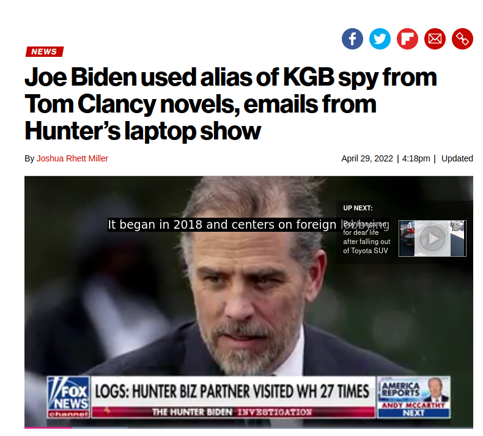Click the America Reports graphic in video
Viewport: 483px width, 436px height.
[414, 397]
